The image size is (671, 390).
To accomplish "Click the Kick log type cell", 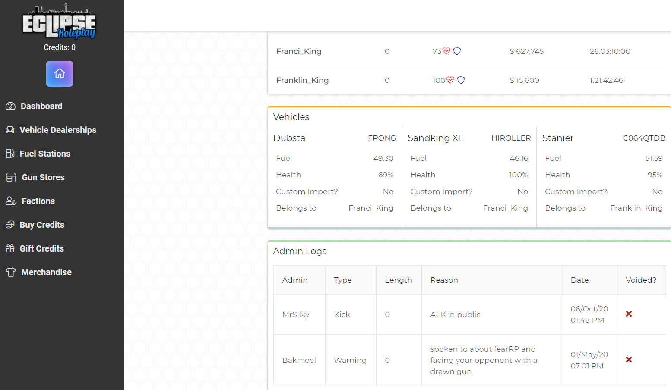I will (x=342, y=315).
